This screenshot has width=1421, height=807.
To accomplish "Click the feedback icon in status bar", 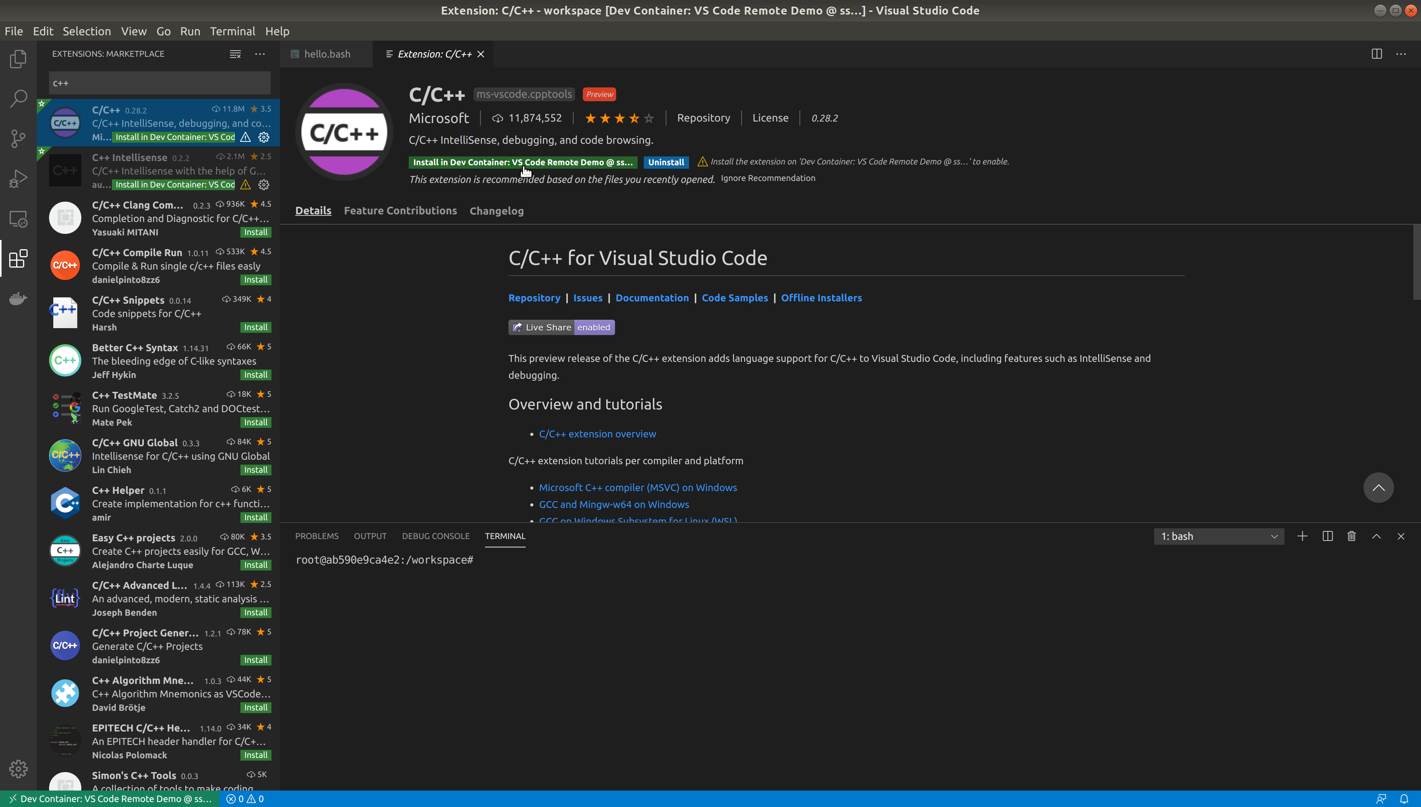I will [1381, 799].
